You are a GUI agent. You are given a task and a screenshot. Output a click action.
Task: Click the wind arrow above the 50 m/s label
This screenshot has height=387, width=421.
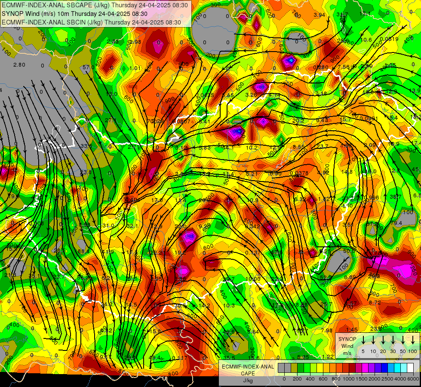point(403,340)
